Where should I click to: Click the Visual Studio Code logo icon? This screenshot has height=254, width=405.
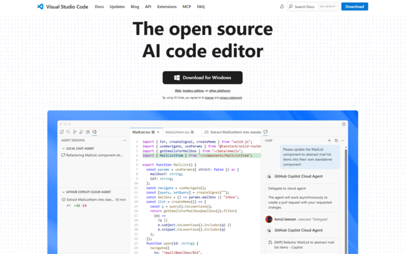pos(40,7)
